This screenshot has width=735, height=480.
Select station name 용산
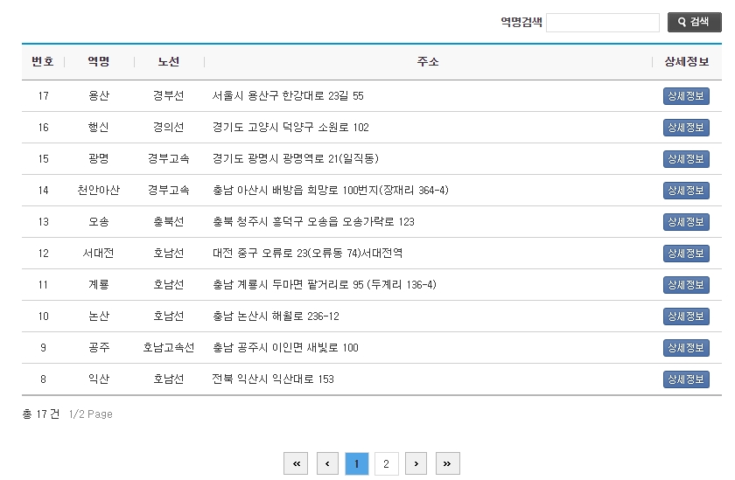pos(99,95)
